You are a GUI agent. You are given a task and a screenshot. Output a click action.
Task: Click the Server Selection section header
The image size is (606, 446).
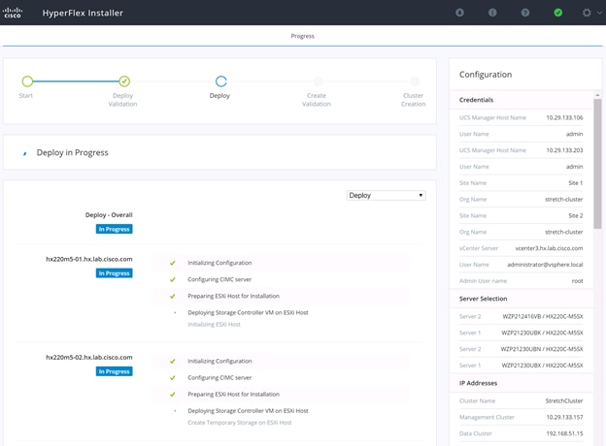[x=483, y=299]
